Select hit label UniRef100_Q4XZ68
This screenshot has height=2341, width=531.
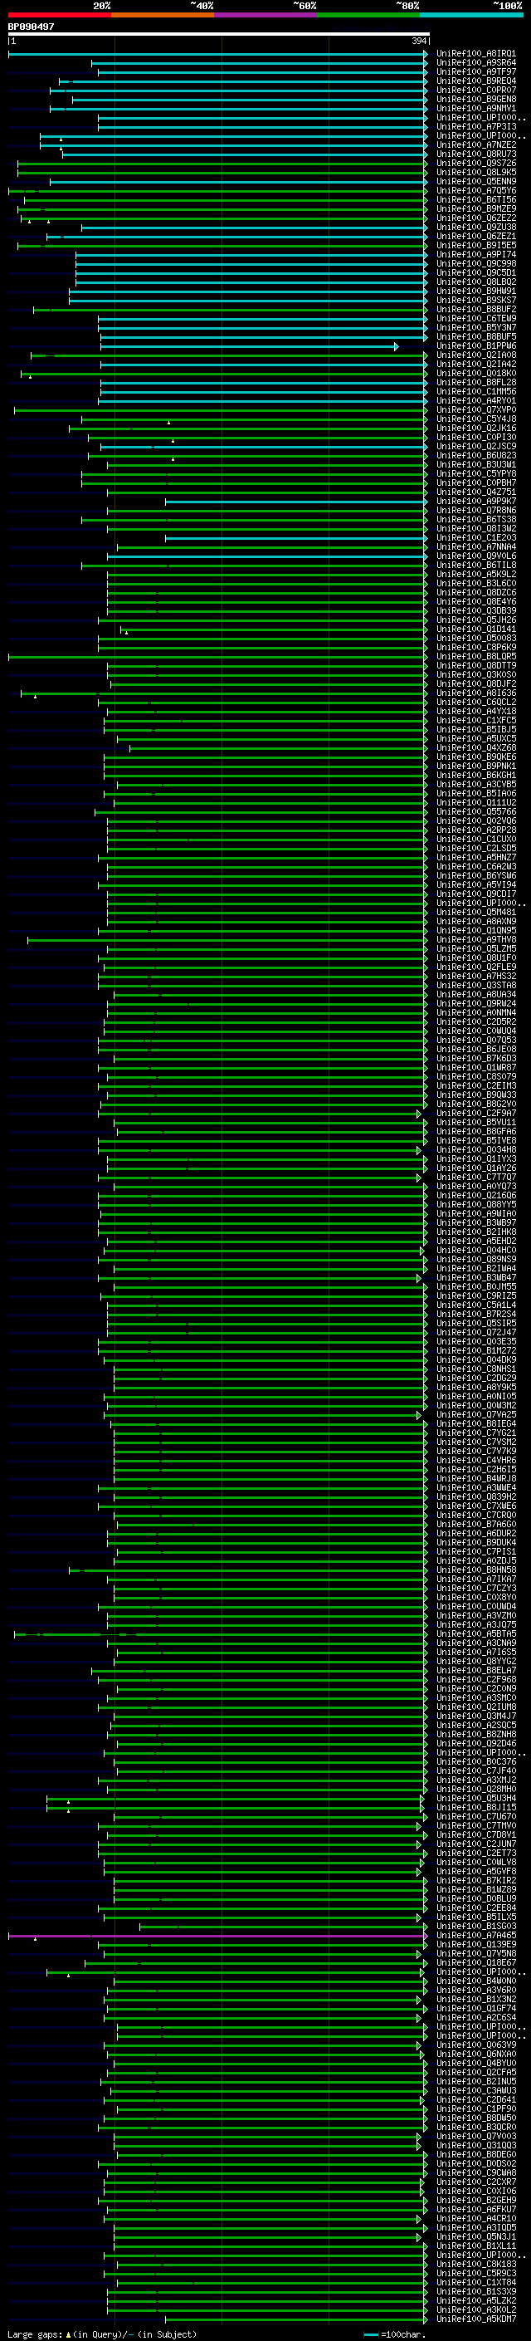pyautogui.click(x=475, y=748)
